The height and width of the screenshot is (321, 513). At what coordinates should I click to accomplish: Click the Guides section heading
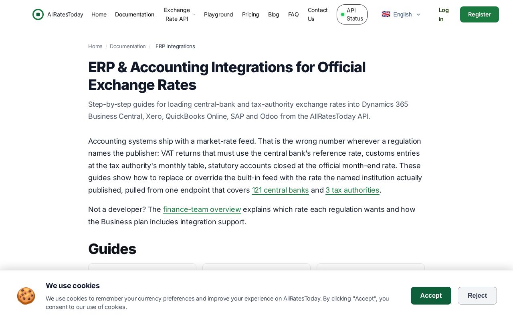pos(112,249)
